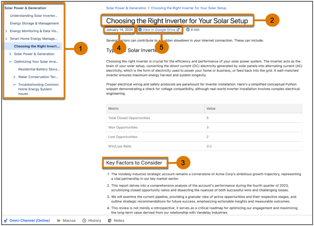Screen dimensions: 314x226
Task: Collapse Optimizing Your Solar Arra... chevron
Action: pyautogui.click(x=10, y=61)
